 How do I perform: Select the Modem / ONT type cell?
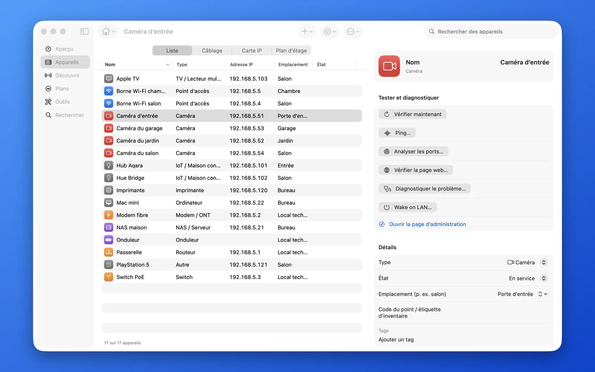click(x=193, y=215)
